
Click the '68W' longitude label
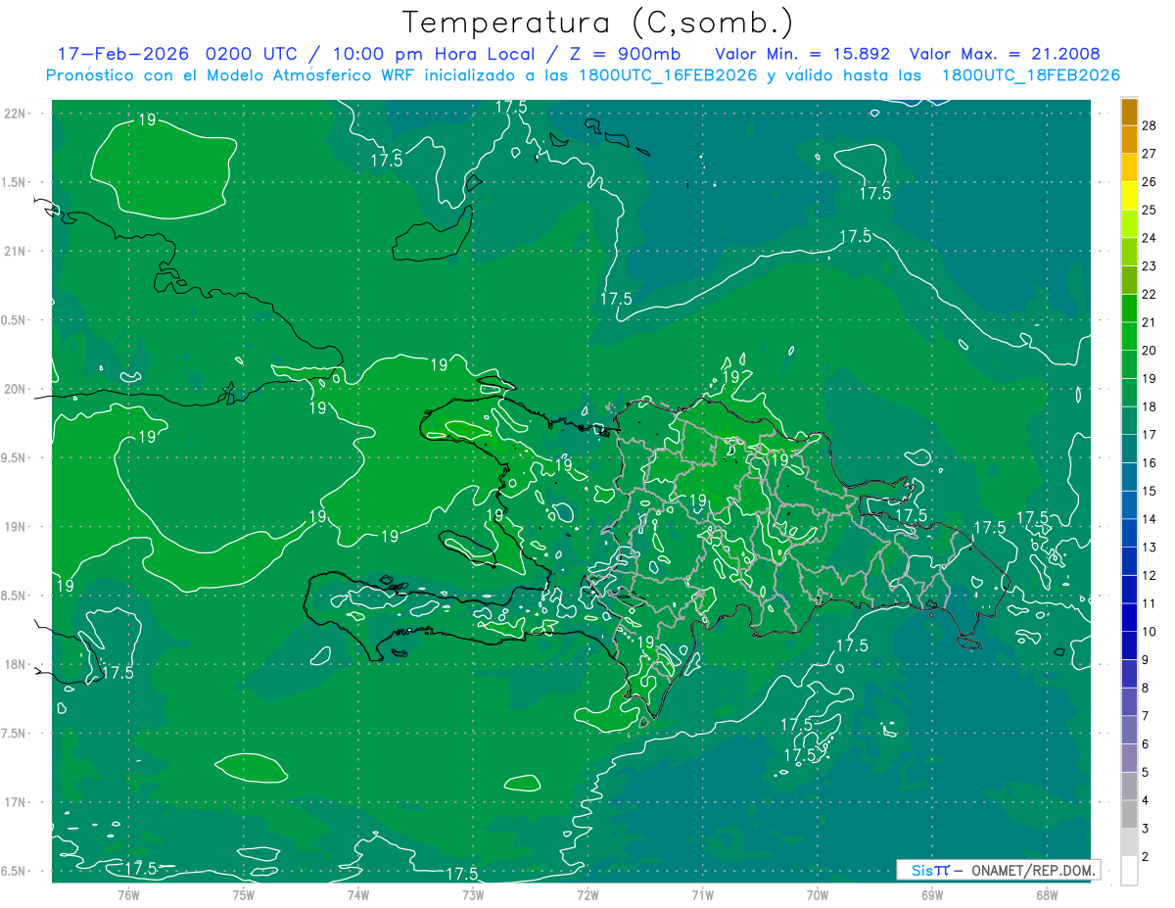(1047, 893)
